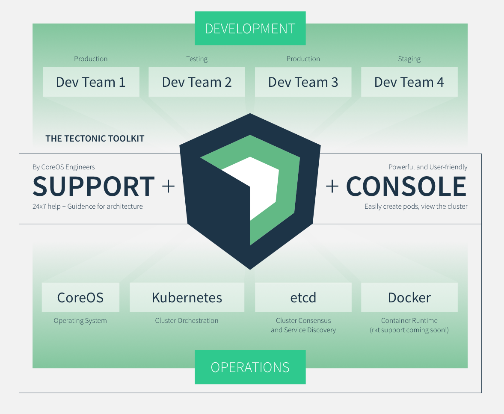Screen dimensions: 504x414
Task: Open the Dev Team 4 box
Action: pos(409,82)
